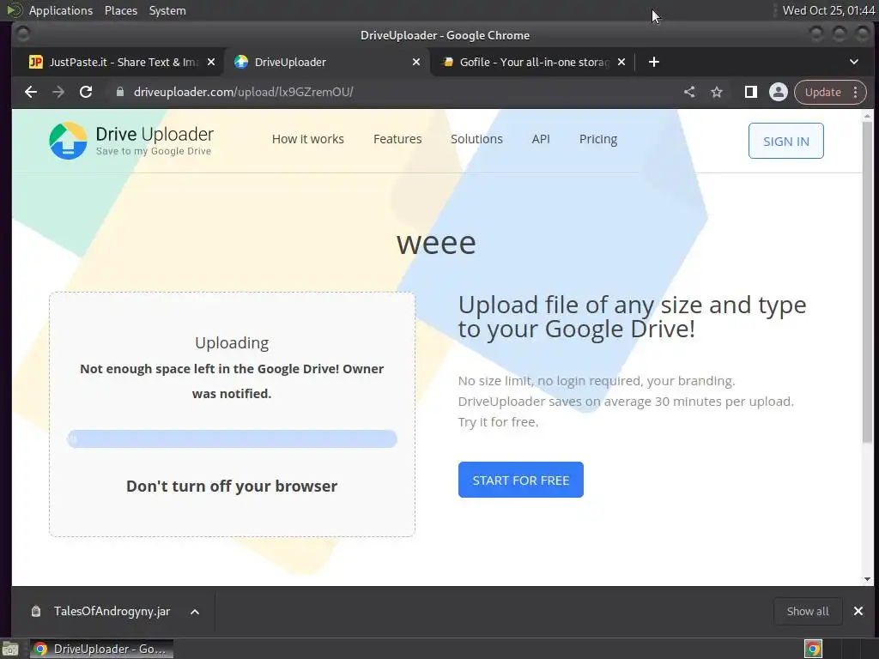Close the JustPaste.it tab
879x659 pixels.
211,62
